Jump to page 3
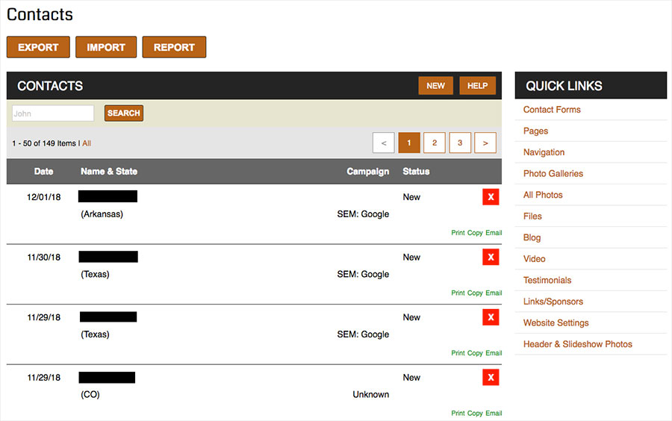 (460, 143)
